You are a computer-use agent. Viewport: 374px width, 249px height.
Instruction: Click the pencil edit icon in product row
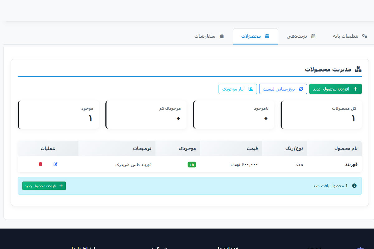coord(55,164)
